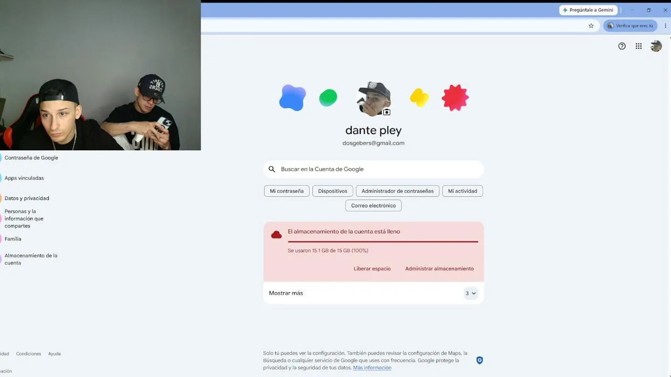Viewport: 671px width, 377px height.
Task: Open Contraseña de Google in the sidebar
Action: 31,158
